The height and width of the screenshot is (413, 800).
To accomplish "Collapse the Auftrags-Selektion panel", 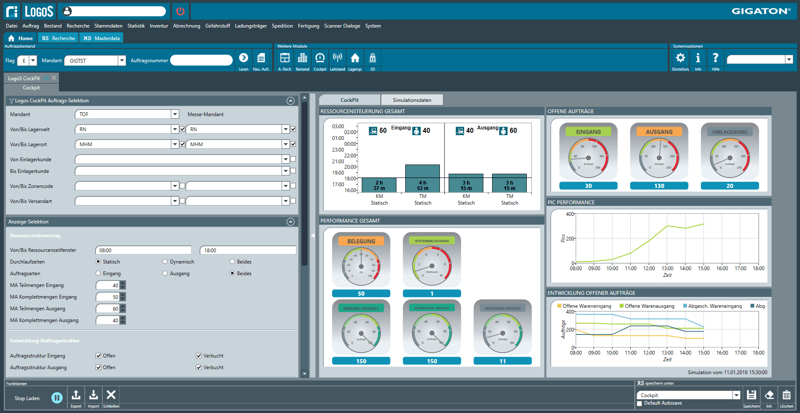I will (291, 101).
